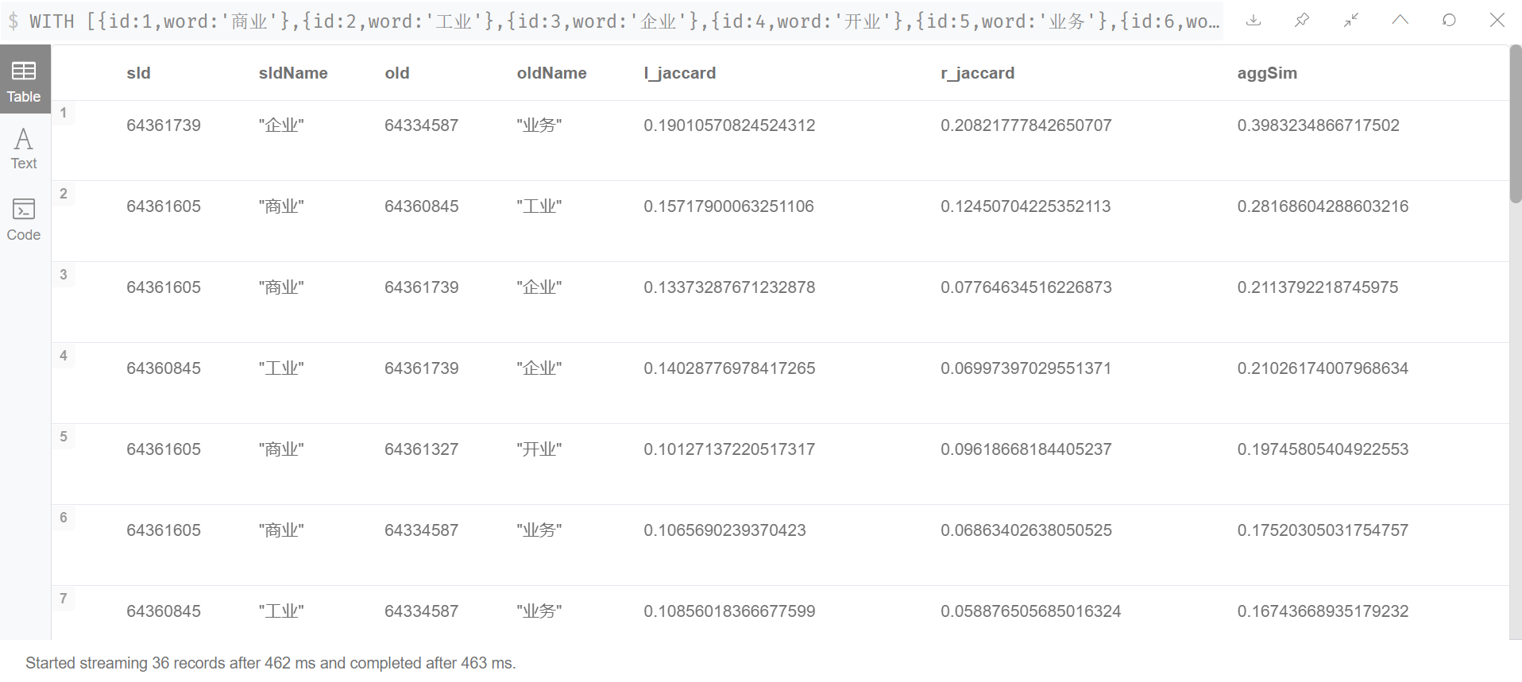The width and height of the screenshot is (1522, 682).
Task: Click oId 64361327 in row 5
Action: click(x=422, y=449)
